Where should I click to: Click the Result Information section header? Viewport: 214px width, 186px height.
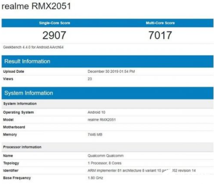[x=108, y=62]
